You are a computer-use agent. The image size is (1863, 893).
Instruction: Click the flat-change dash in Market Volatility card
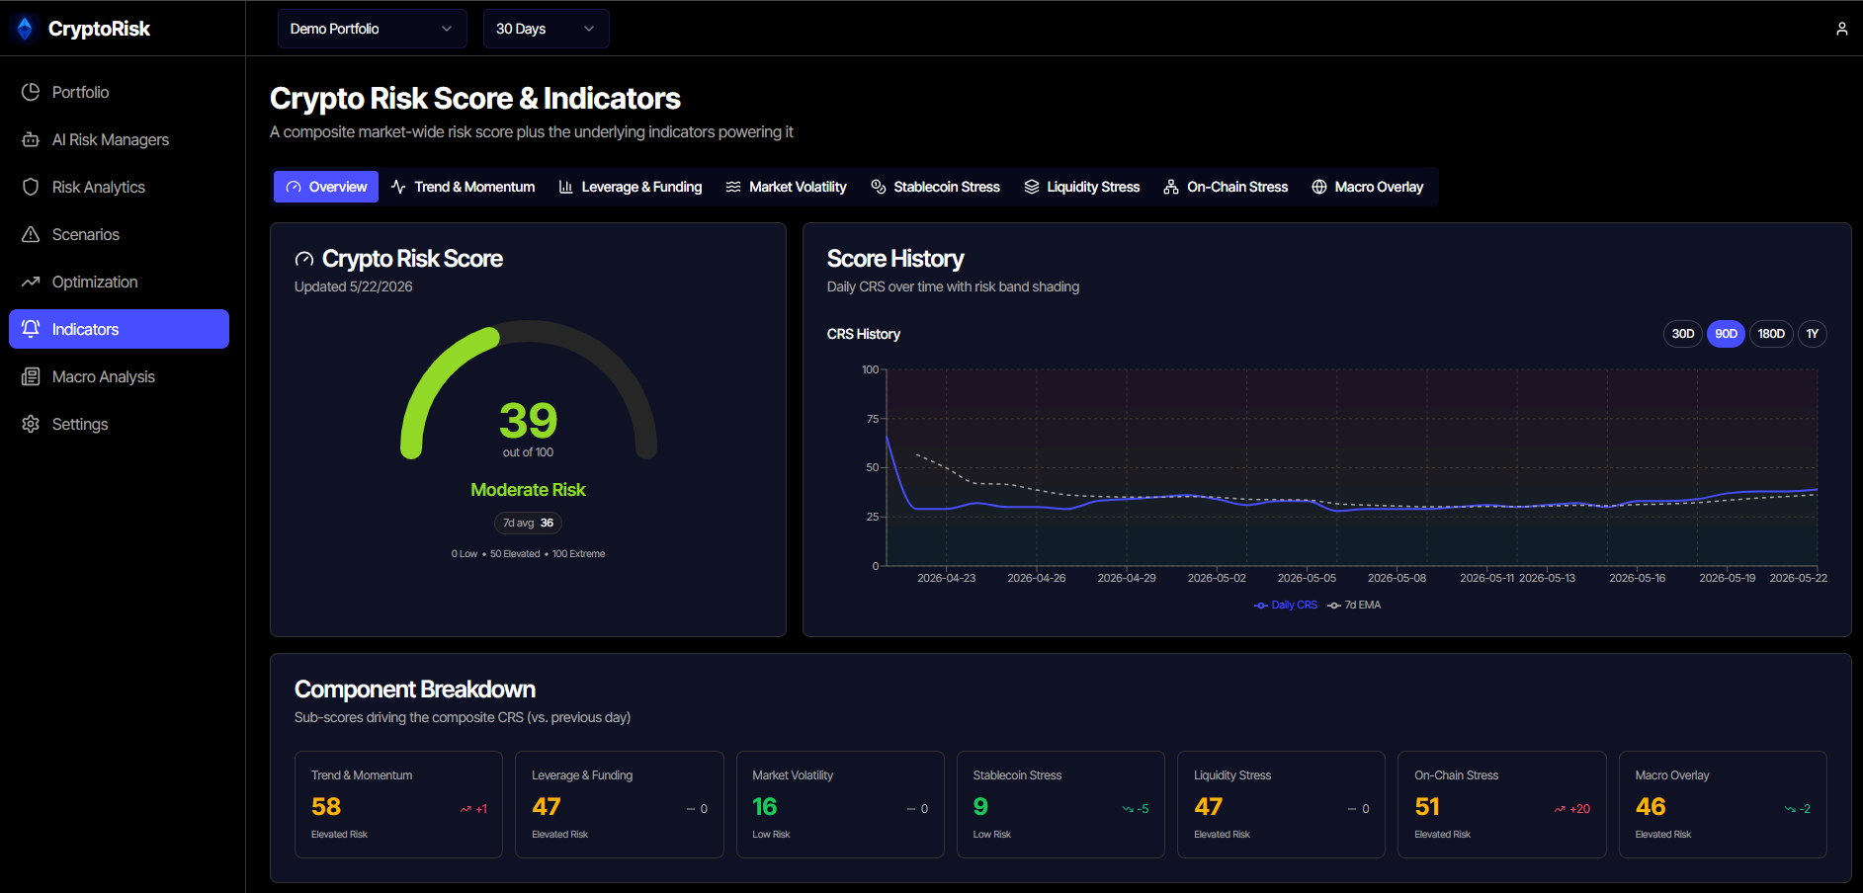(x=911, y=809)
